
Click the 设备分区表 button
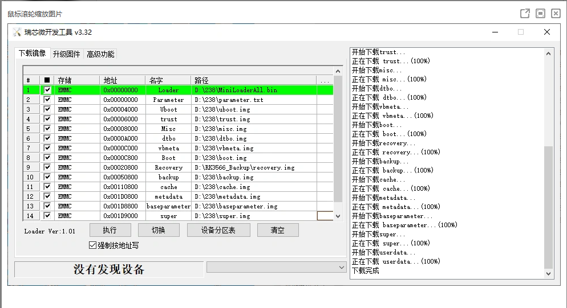218,230
